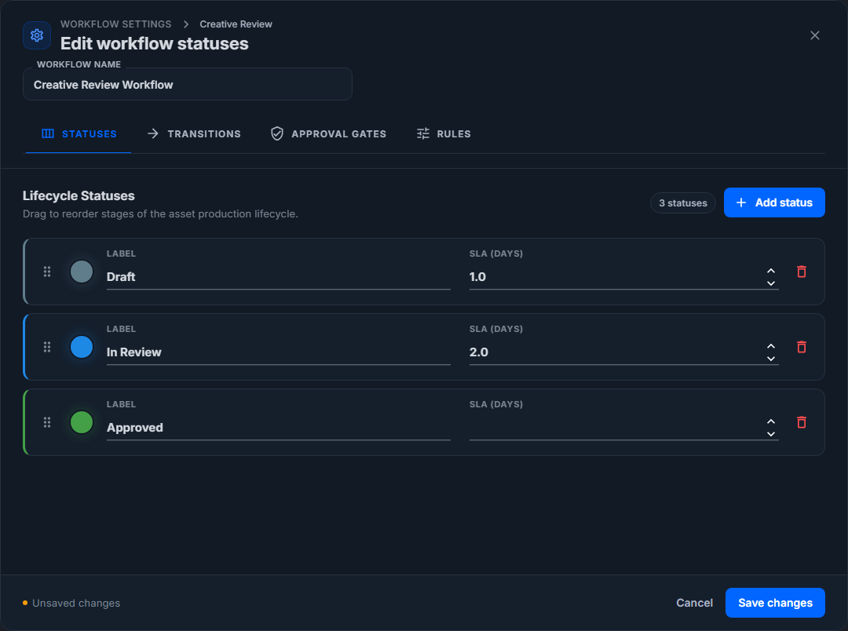The image size is (848, 631).
Task: Open color picker for Approved status
Action: pos(82,422)
